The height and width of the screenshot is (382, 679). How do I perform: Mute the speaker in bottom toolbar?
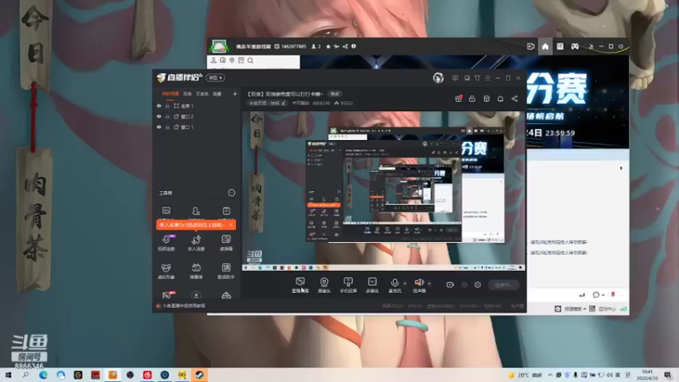point(419,285)
